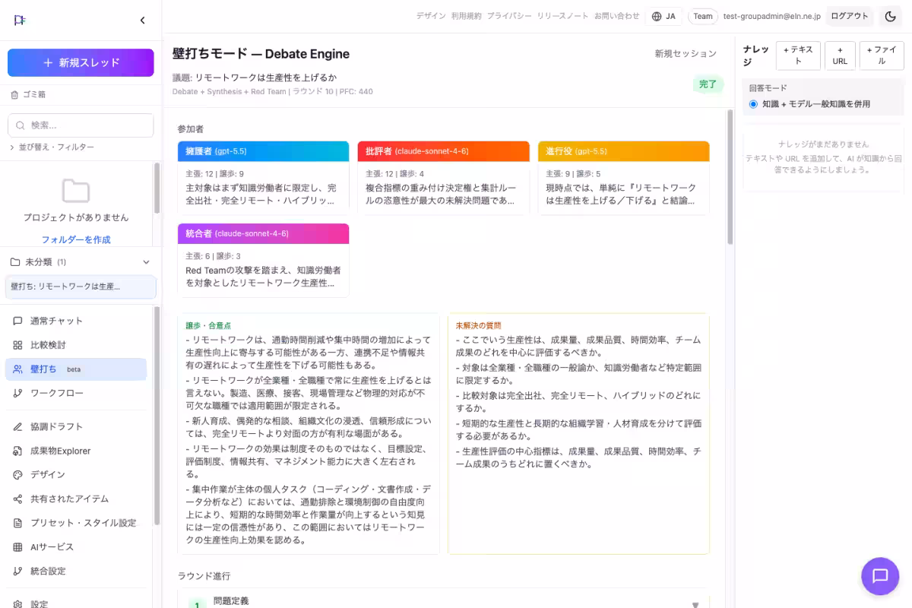Viewport: 912px width, 608px height.
Task: Open AIサービス table icon
Action: pyautogui.click(x=17, y=547)
